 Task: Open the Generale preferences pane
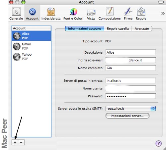coord(16,14)
